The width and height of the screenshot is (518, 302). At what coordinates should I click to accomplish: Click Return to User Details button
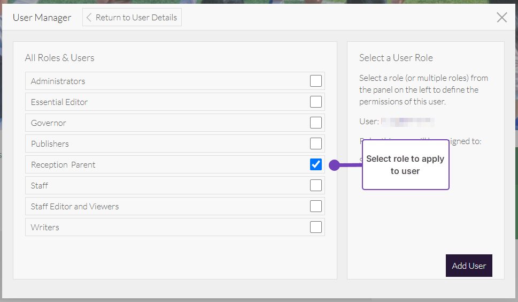pyautogui.click(x=132, y=17)
